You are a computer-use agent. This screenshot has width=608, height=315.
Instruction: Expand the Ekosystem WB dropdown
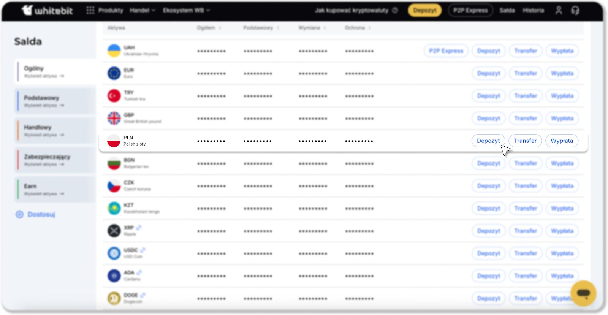[186, 10]
